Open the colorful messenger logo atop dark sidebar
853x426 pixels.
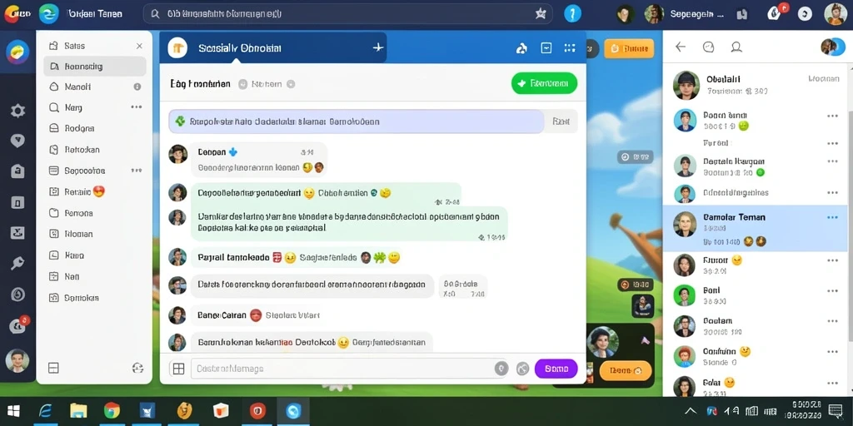18,52
